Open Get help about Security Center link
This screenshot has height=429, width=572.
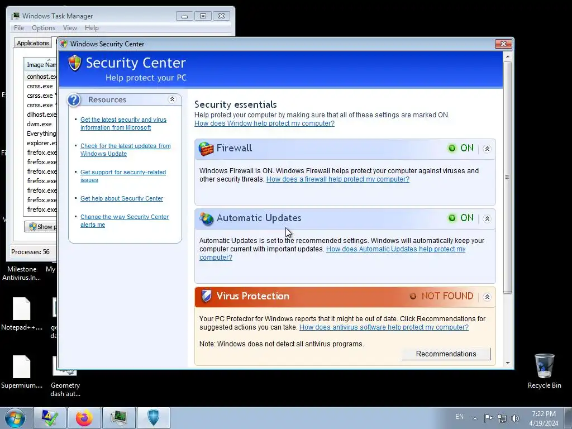[x=121, y=198]
